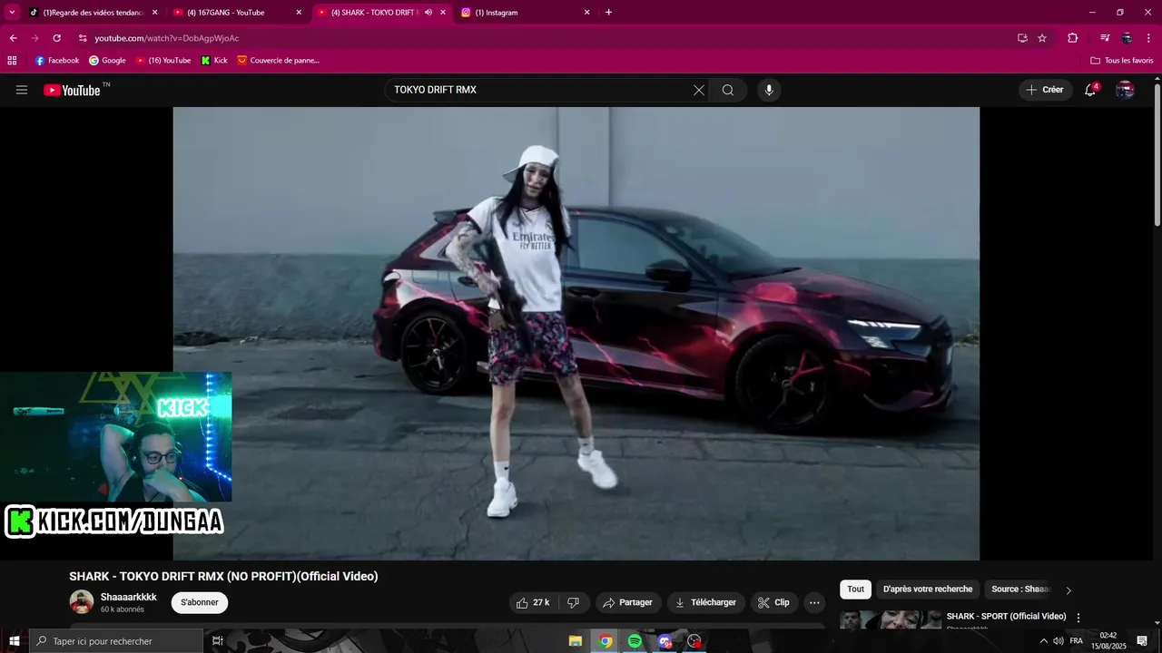Select the Source : Shaa chip
The image size is (1162, 653).
1019,590
